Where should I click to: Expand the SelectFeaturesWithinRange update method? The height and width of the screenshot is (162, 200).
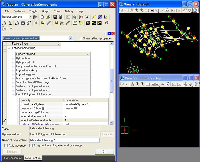pyautogui.click(x=13, y=82)
